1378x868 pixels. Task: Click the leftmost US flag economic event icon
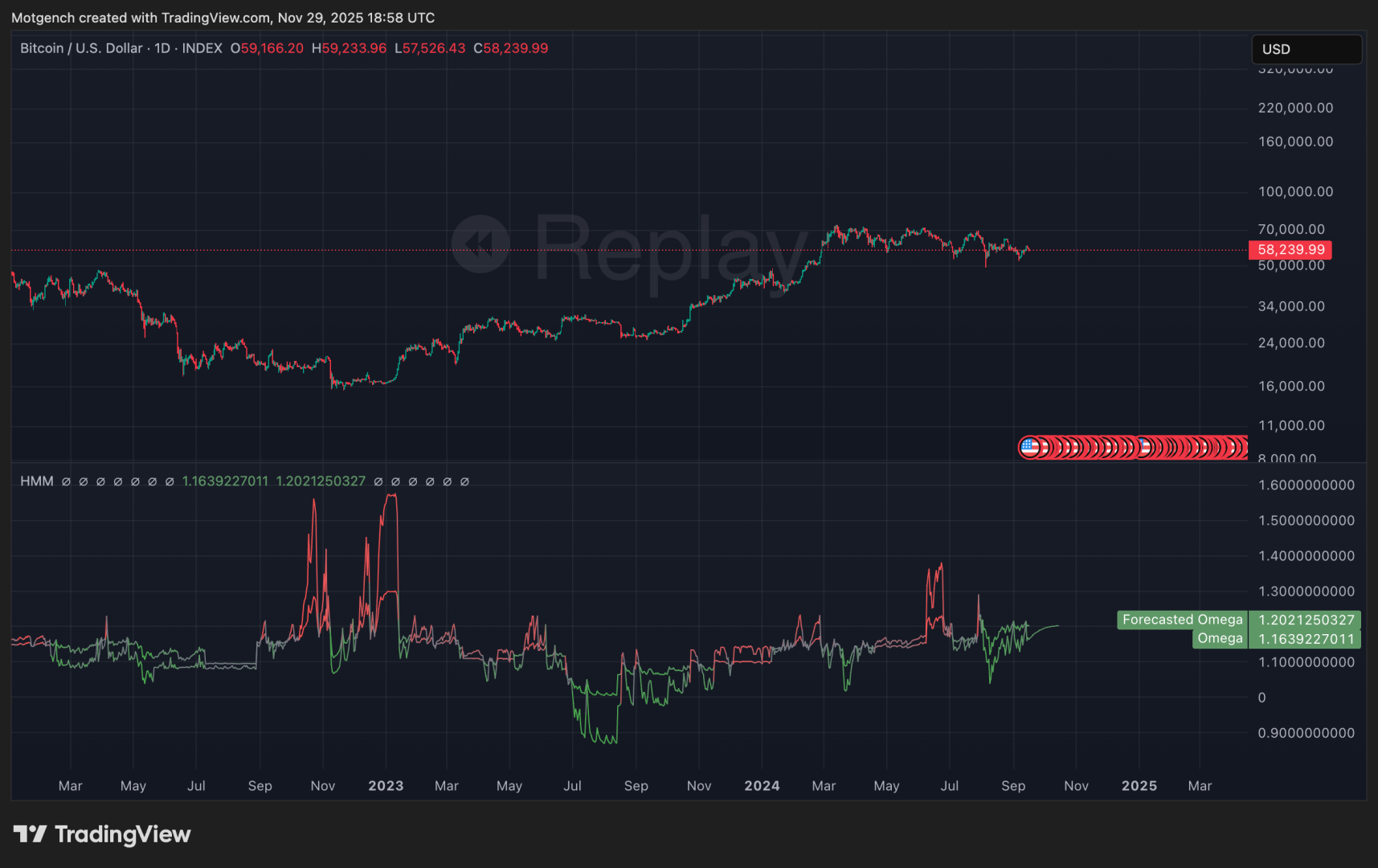click(1029, 447)
